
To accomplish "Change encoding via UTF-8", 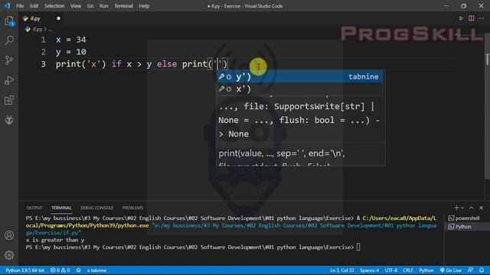I will [x=391, y=270].
